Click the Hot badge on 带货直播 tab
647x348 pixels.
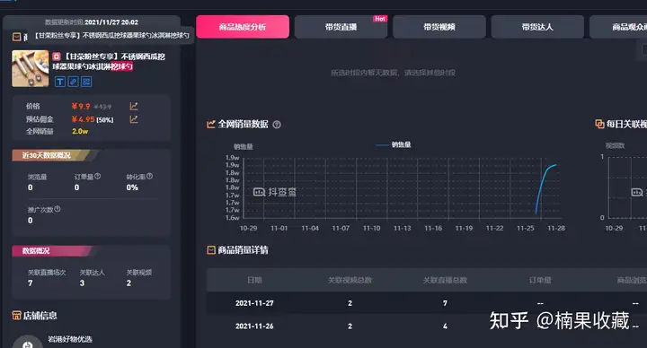pos(380,19)
